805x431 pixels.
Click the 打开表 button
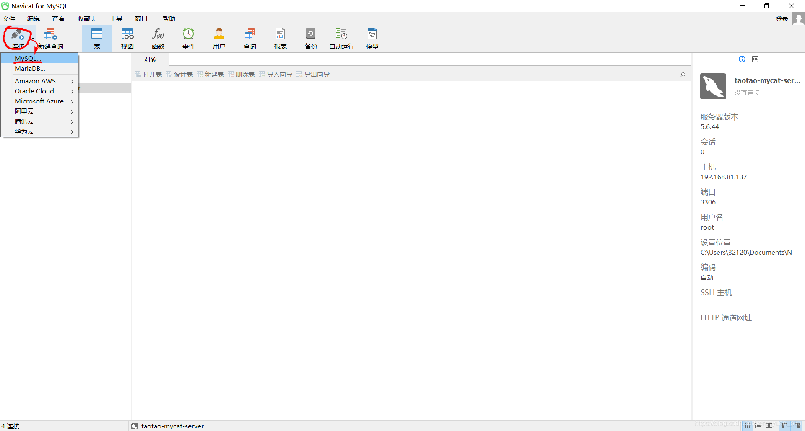pyautogui.click(x=148, y=75)
